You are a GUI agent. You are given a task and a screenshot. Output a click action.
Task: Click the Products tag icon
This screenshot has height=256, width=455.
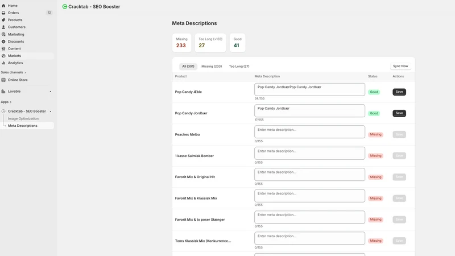[x=3, y=20]
